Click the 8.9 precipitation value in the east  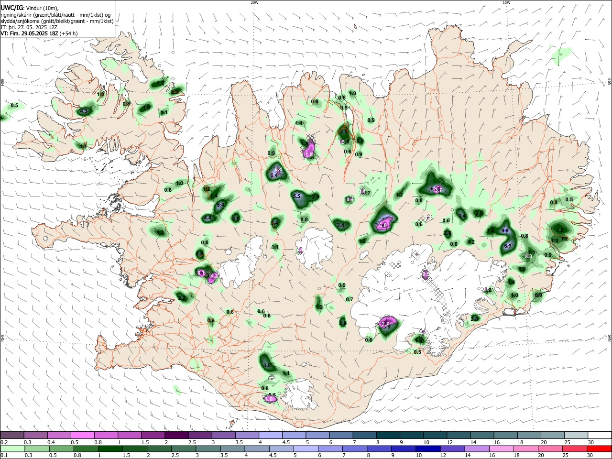pos(504,230)
